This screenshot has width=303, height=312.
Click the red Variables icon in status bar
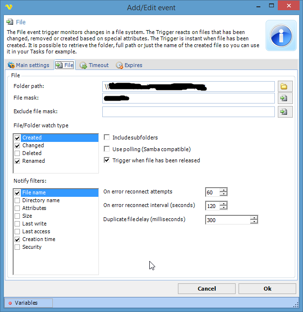click(9, 303)
